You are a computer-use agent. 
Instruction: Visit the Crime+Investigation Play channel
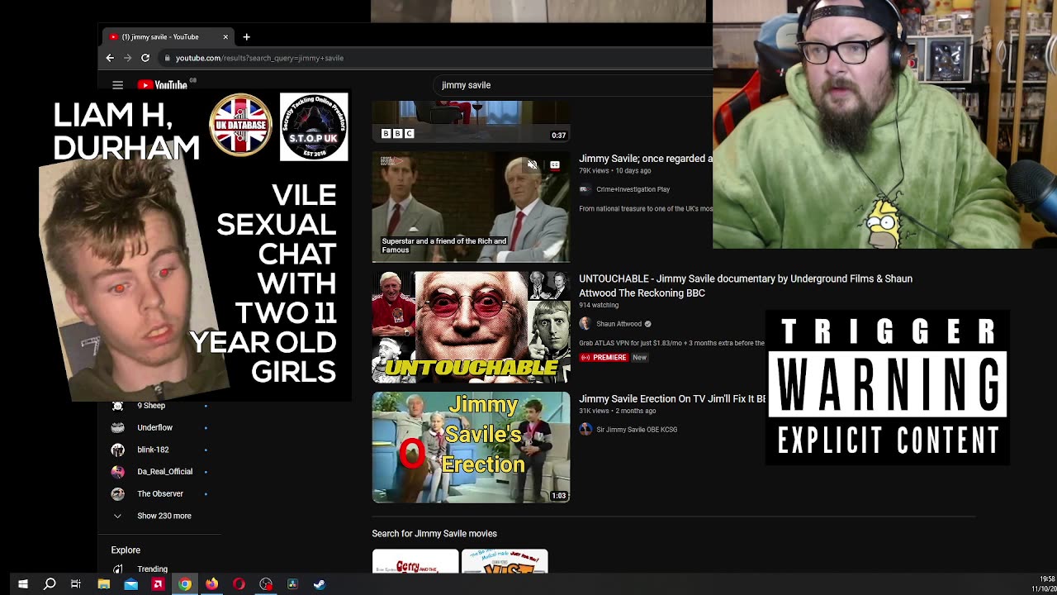coord(633,189)
